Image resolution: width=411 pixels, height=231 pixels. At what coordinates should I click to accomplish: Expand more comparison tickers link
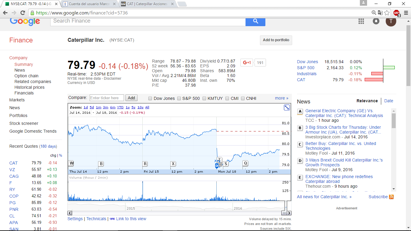[x=282, y=98]
